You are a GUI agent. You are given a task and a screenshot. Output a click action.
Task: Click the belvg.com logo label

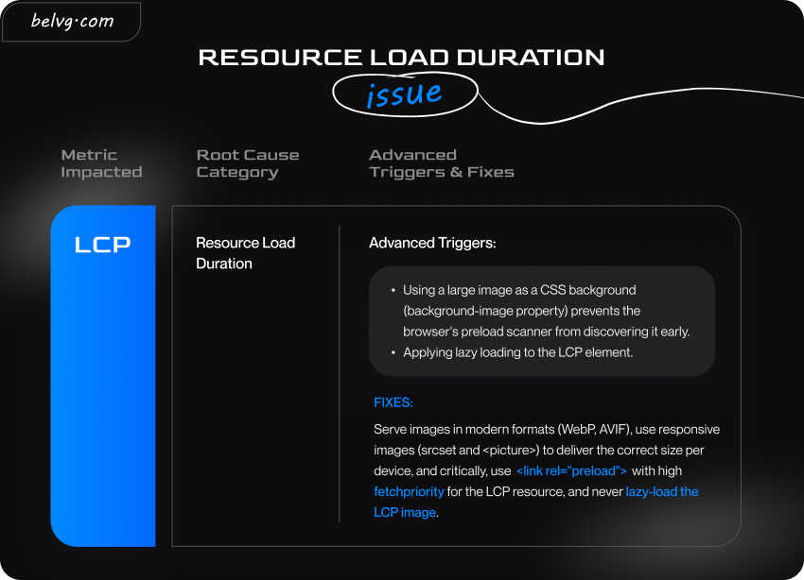tap(72, 21)
